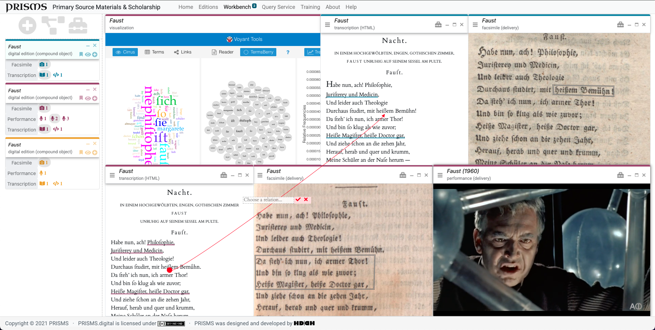Switch to Voyant Links view
This screenshot has width=655, height=330.
point(183,52)
